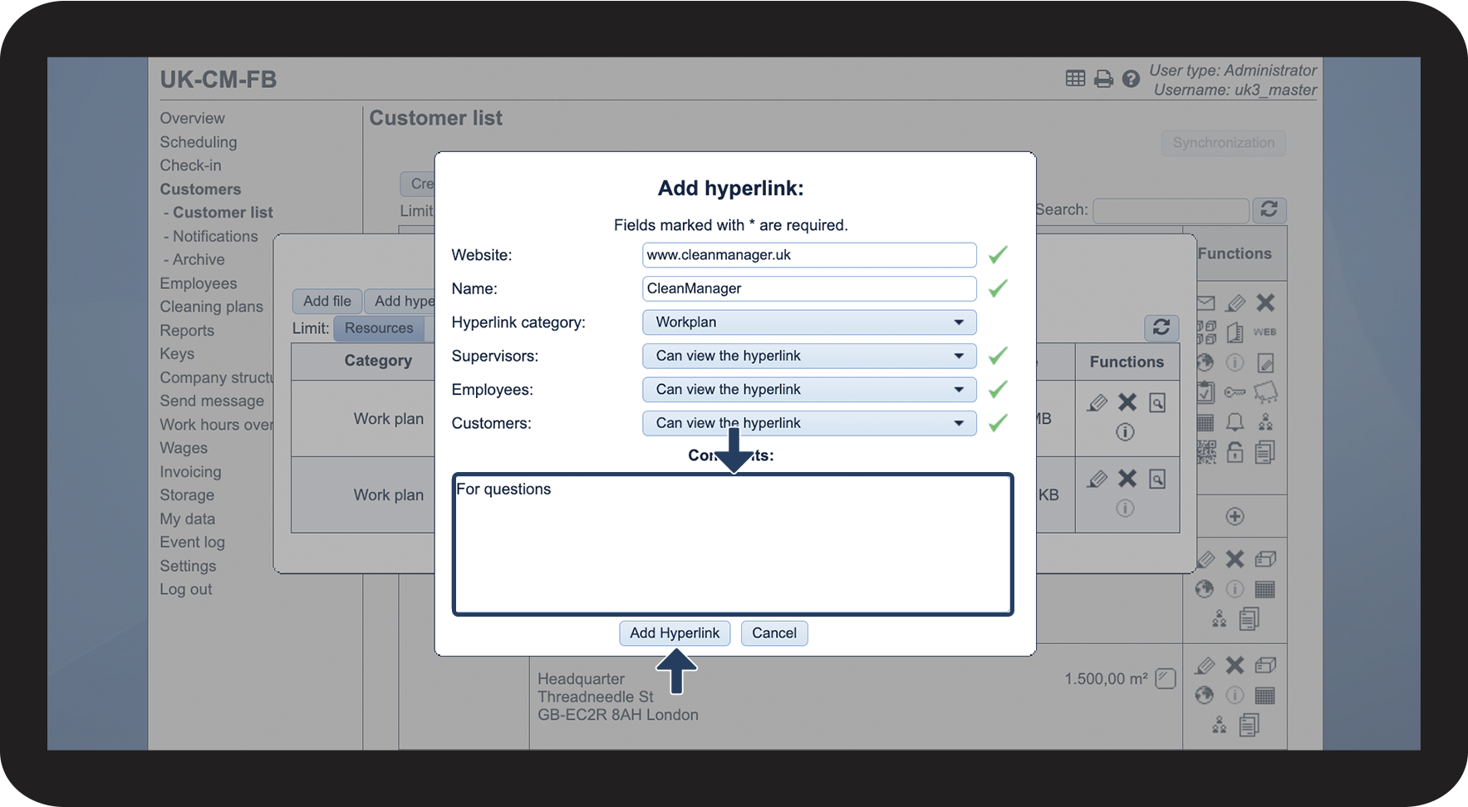The image size is (1468, 807).
Task: Click inside the Comments text area
Action: 733,544
